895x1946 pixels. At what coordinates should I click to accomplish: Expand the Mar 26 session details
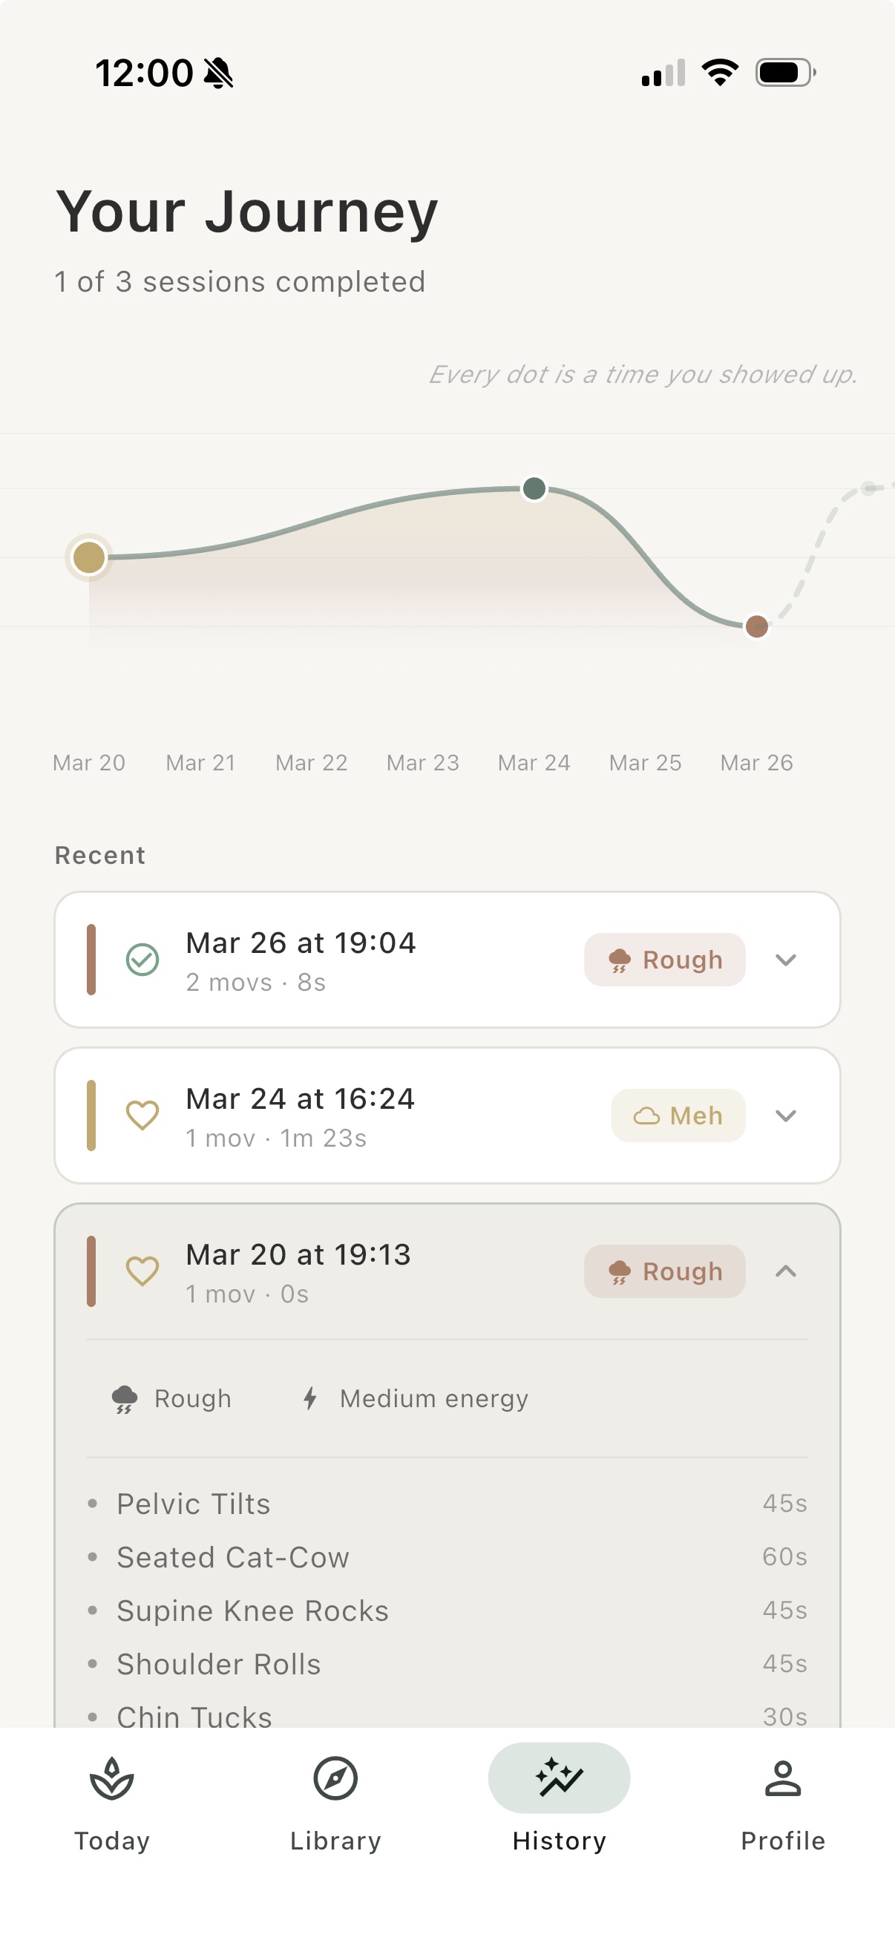[786, 960]
